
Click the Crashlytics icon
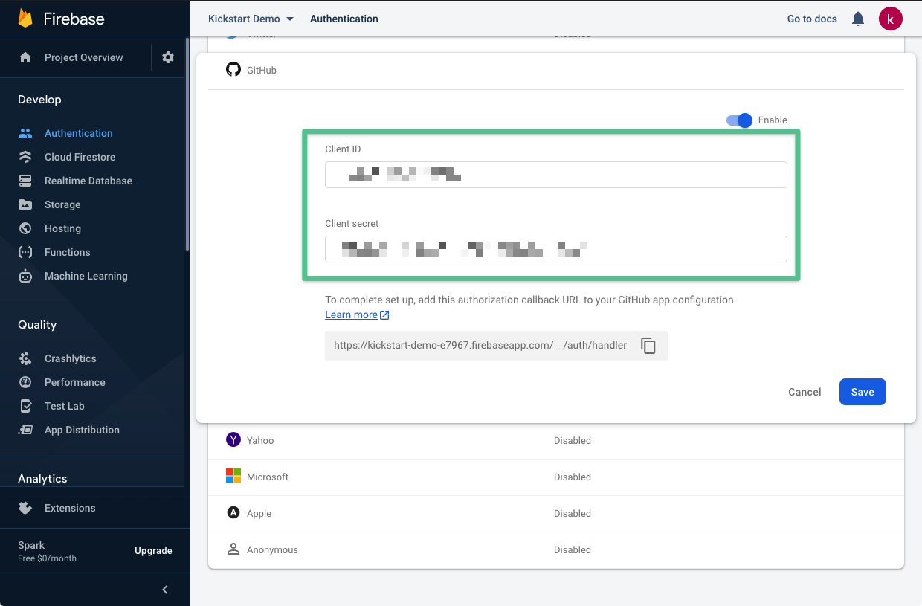(25, 358)
